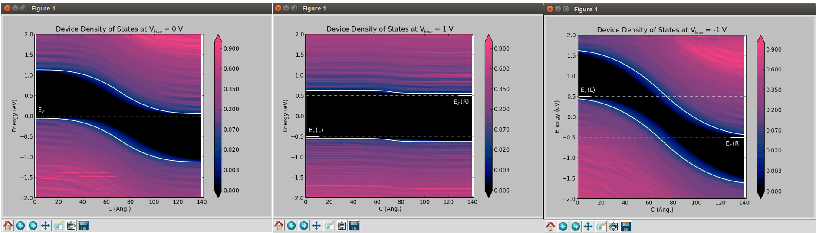Click Home reset view icon in -1 V figure
Image resolution: width=816 pixels, height=233 pixels.
coord(551,227)
